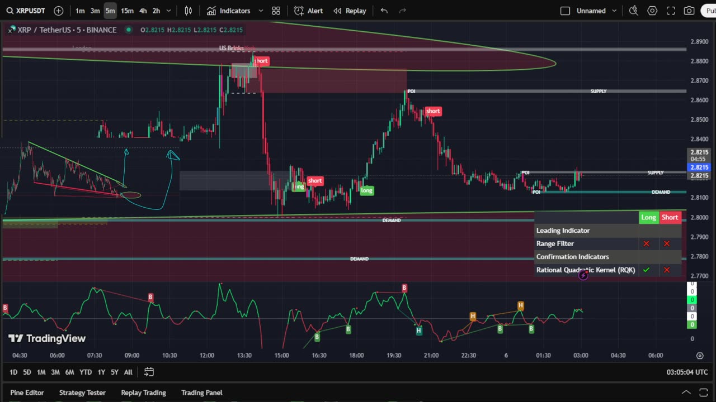Switch to the 15m timeframe
Image resolution: width=716 pixels, height=402 pixels.
pos(127,11)
